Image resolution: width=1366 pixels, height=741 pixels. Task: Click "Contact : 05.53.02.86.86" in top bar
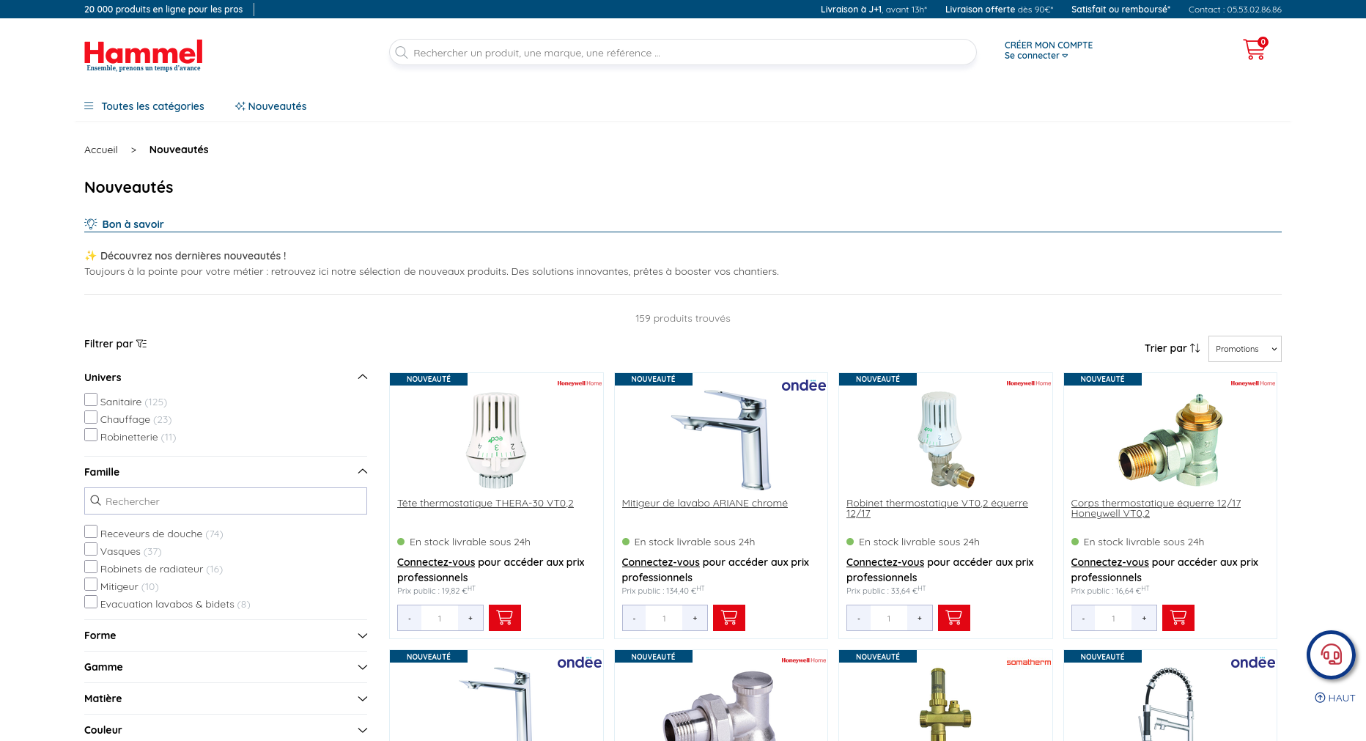(x=1235, y=10)
